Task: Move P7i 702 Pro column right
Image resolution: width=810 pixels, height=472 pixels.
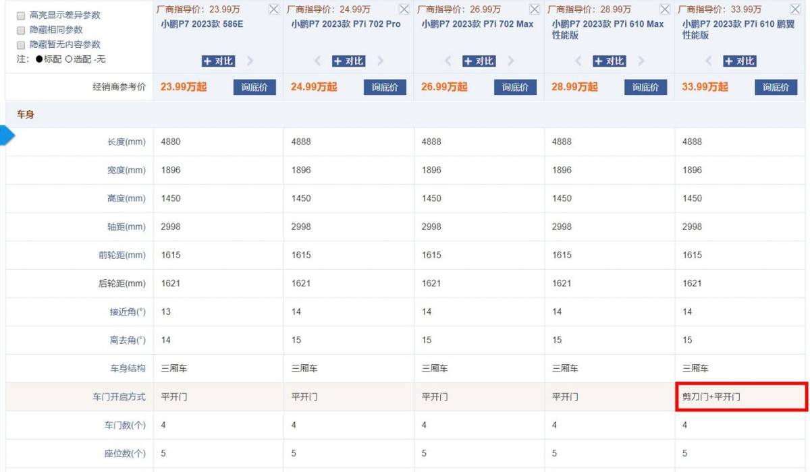Action: (x=381, y=61)
